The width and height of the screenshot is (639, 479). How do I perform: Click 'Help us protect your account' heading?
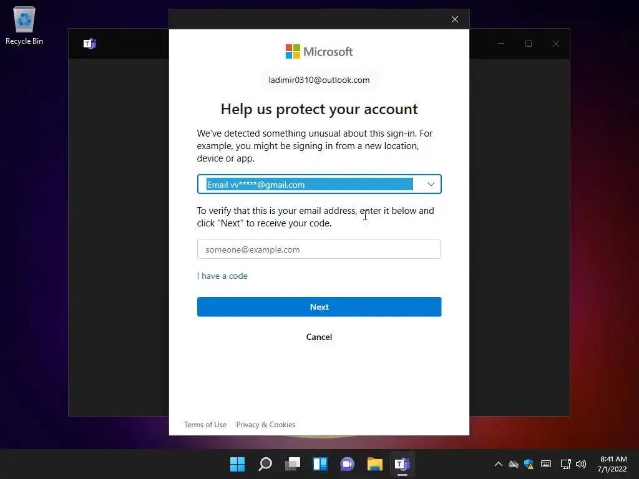(x=319, y=109)
